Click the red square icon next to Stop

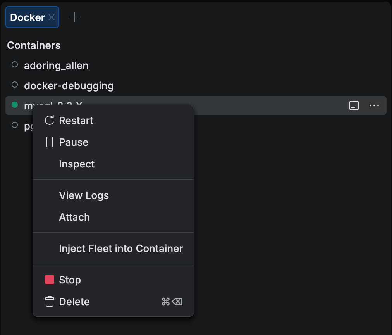coord(50,279)
